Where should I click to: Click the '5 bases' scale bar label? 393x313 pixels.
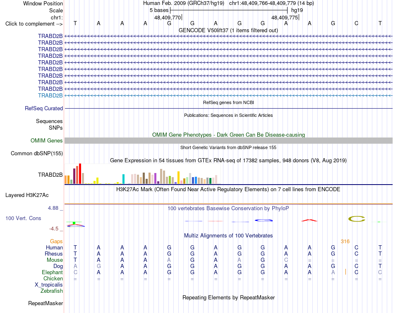point(159,10)
